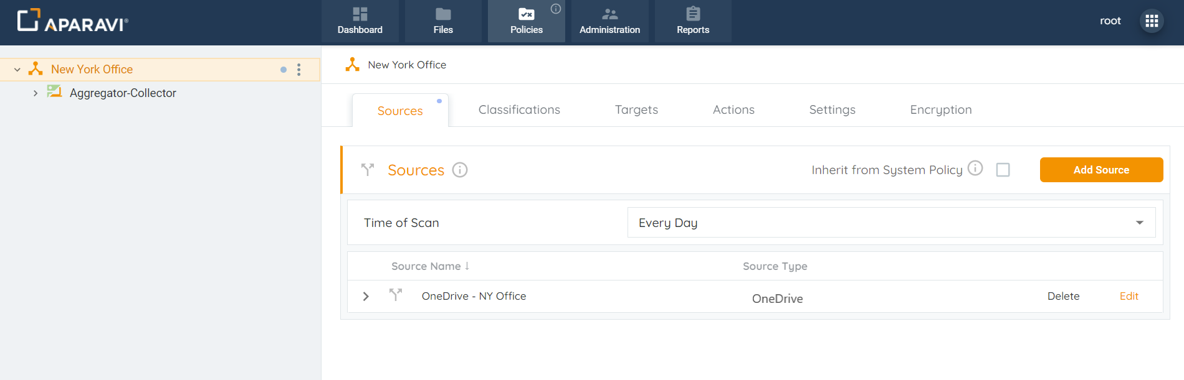Open the Reports section
This screenshot has width=1184, height=380.
click(x=693, y=21)
